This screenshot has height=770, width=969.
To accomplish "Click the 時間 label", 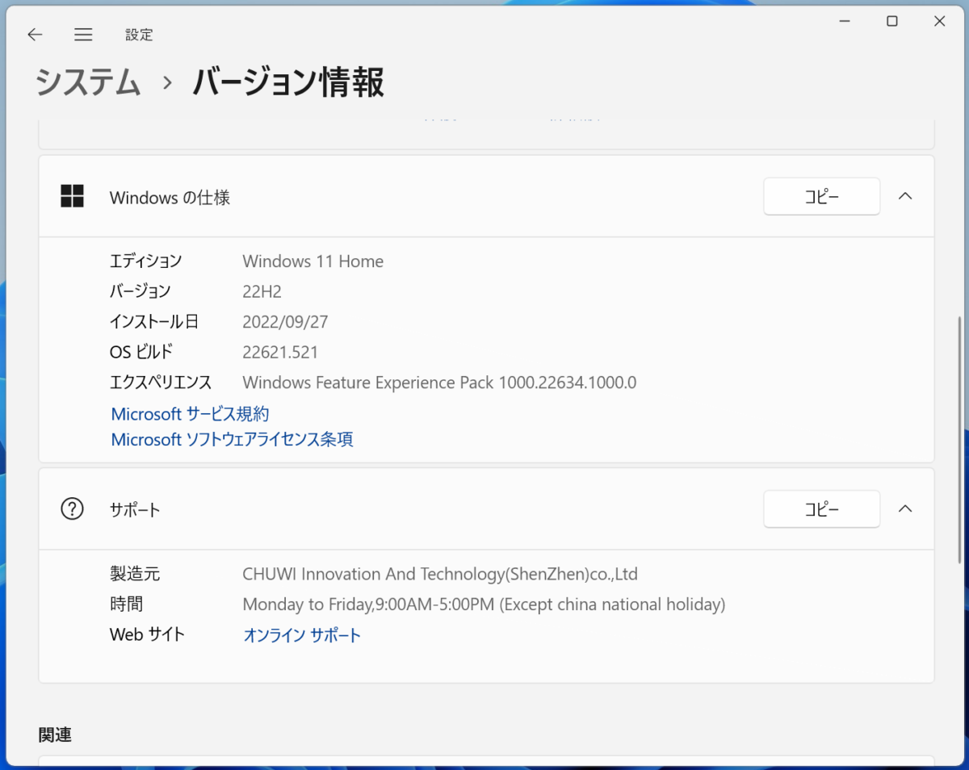I will click(x=126, y=605).
